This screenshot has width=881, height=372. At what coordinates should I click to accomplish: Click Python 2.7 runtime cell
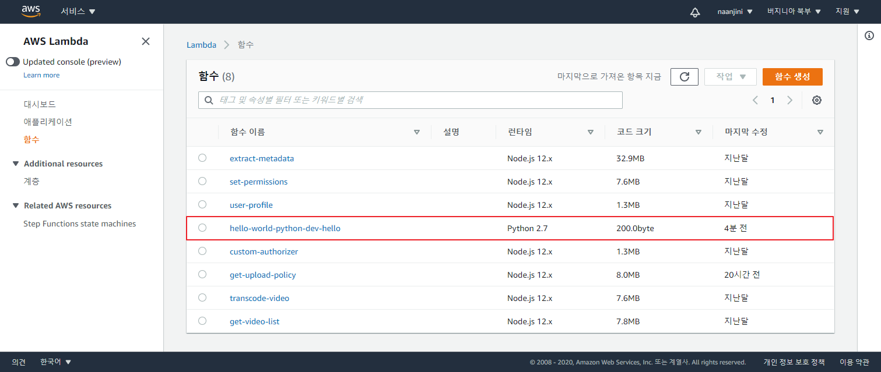[x=528, y=228]
